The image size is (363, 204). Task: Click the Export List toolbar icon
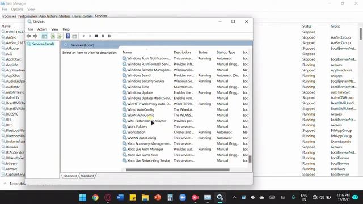pyautogui.click(x=59, y=36)
